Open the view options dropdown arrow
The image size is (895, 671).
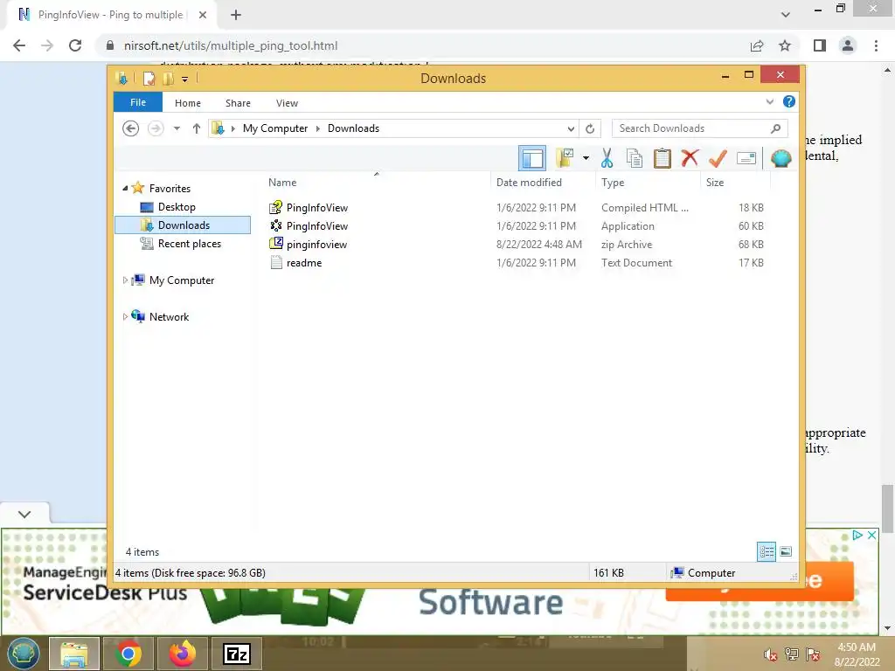(x=586, y=158)
